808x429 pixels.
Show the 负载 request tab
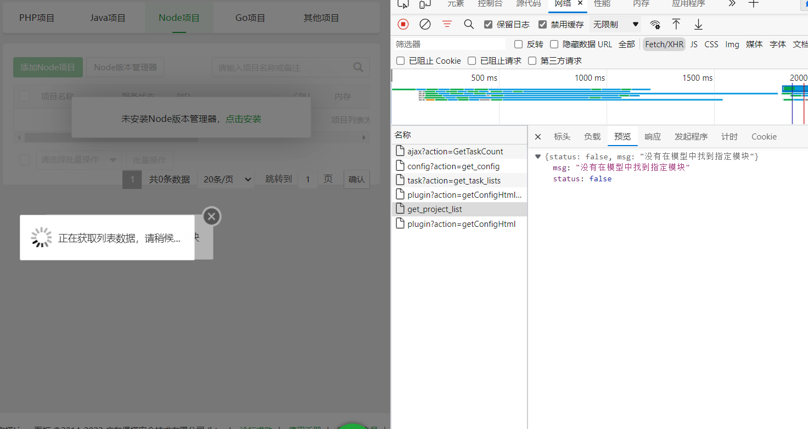(x=592, y=137)
